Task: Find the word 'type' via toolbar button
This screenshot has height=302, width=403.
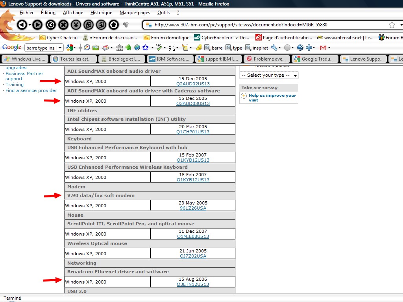Action: 234,48
